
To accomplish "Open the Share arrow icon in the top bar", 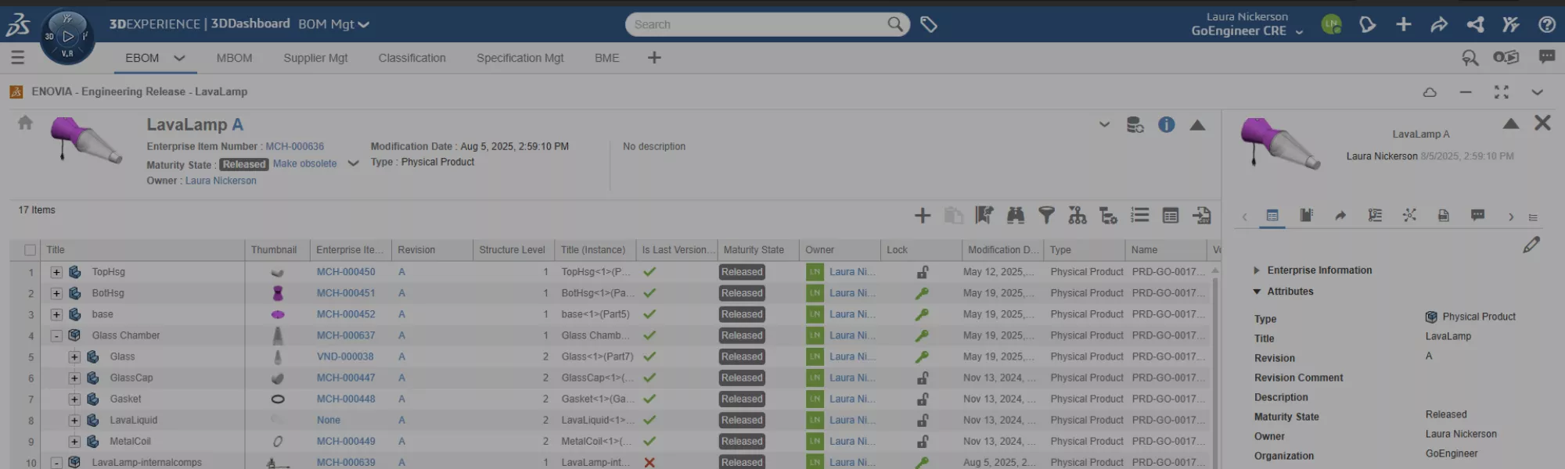I will pyautogui.click(x=1439, y=25).
